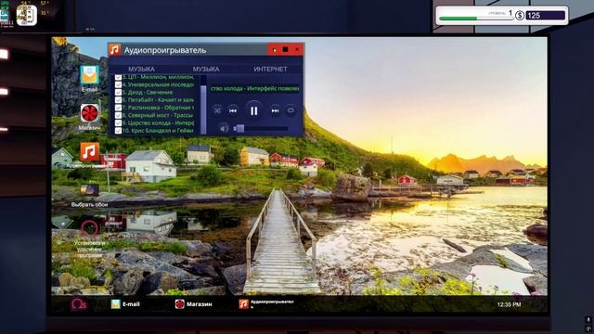Click the playlist vertical scrollbar
The height and width of the screenshot is (334, 594).
click(x=203, y=109)
